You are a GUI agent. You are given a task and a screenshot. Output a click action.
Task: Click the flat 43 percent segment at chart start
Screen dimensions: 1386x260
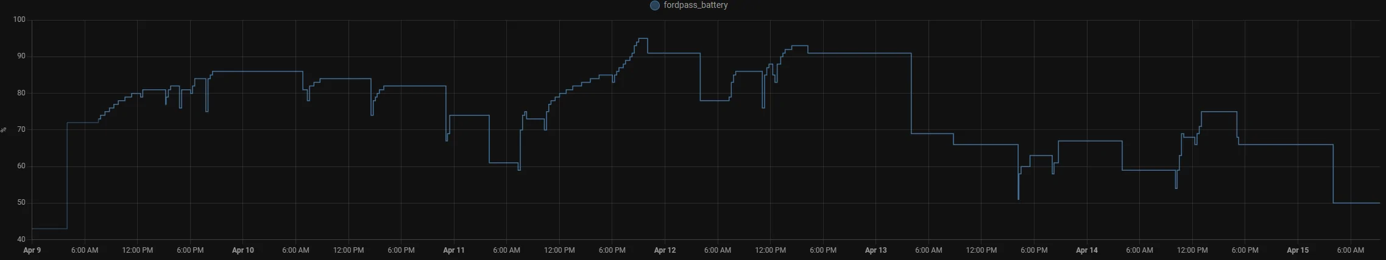point(49,228)
